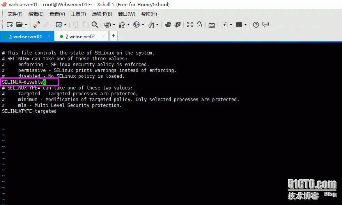
Task: Click the Paste toolbar icon
Action: tap(85, 25)
